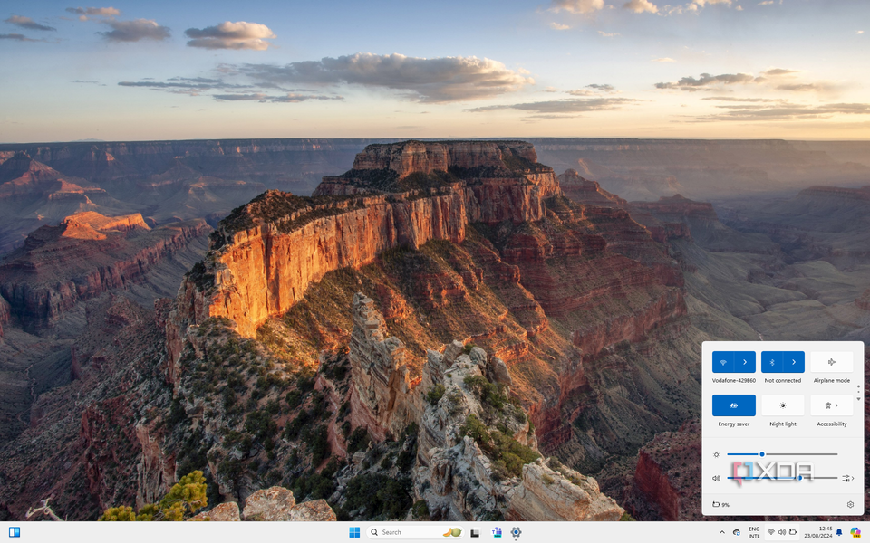This screenshot has height=543, width=870.
Task: Open the Start menu
Action: click(353, 532)
